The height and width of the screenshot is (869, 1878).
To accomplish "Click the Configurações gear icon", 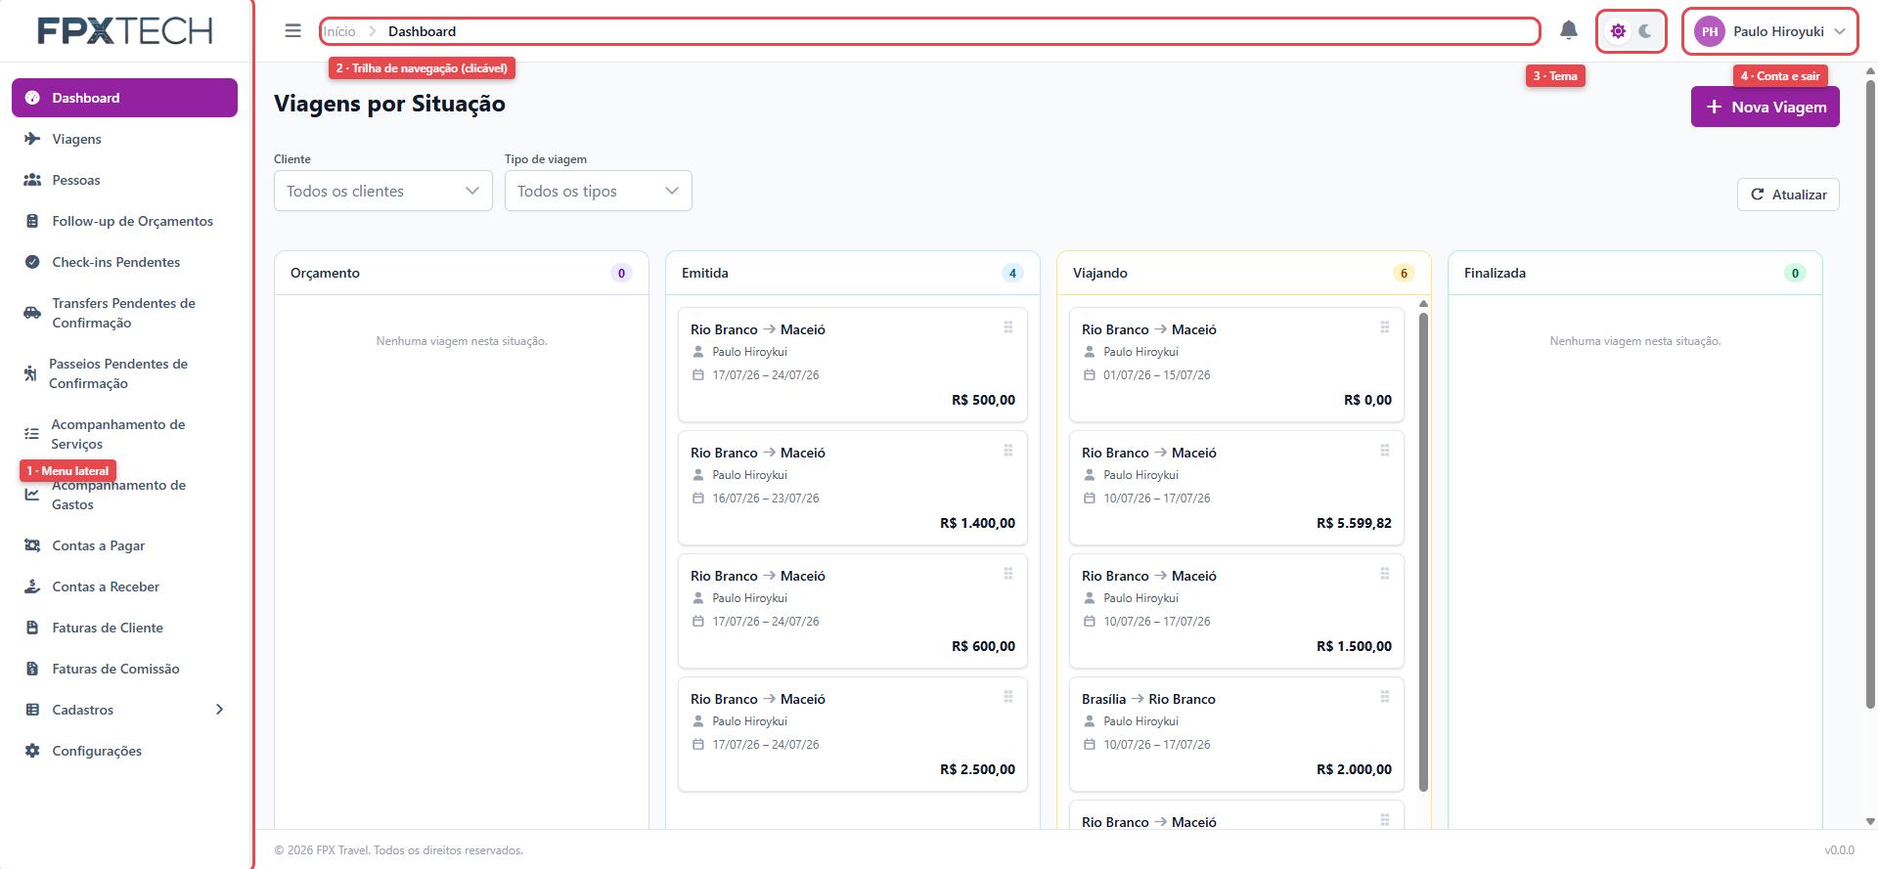I will tap(32, 751).
